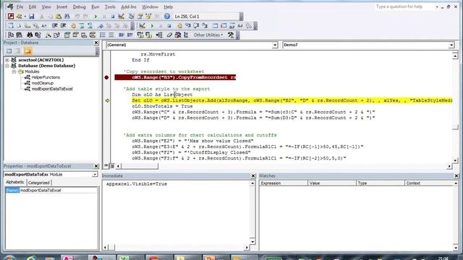
Task: Click Toggle Bookmark flag in Edit toolbar
Action: [x=101, y=26]
